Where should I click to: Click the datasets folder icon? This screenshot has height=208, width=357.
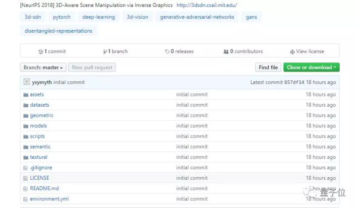[x=26, y=105]
